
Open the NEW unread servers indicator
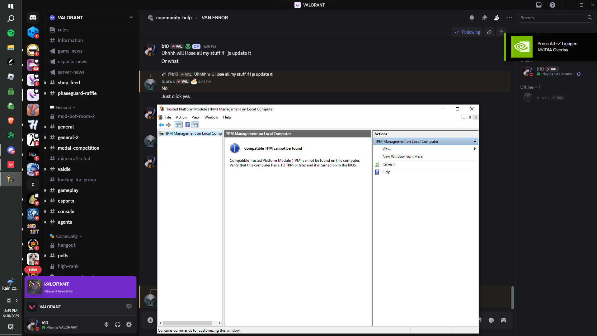33,270
